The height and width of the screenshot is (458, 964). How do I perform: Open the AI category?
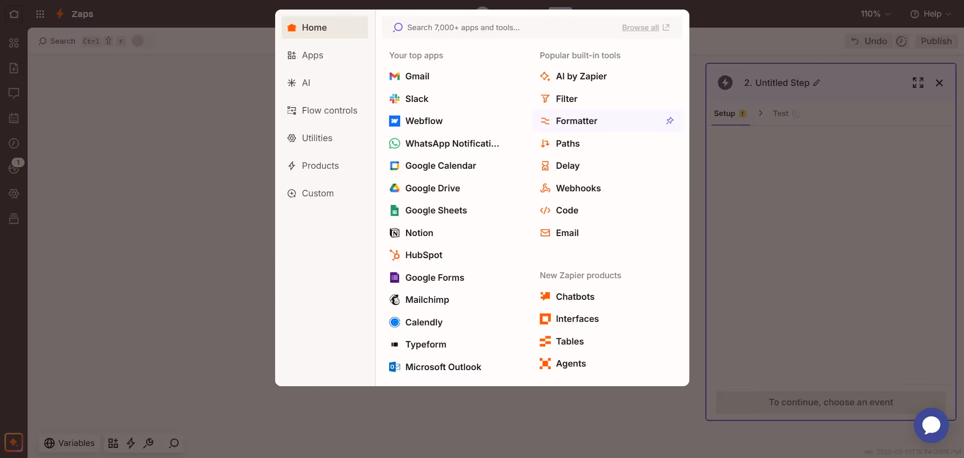tap(324, 83)
